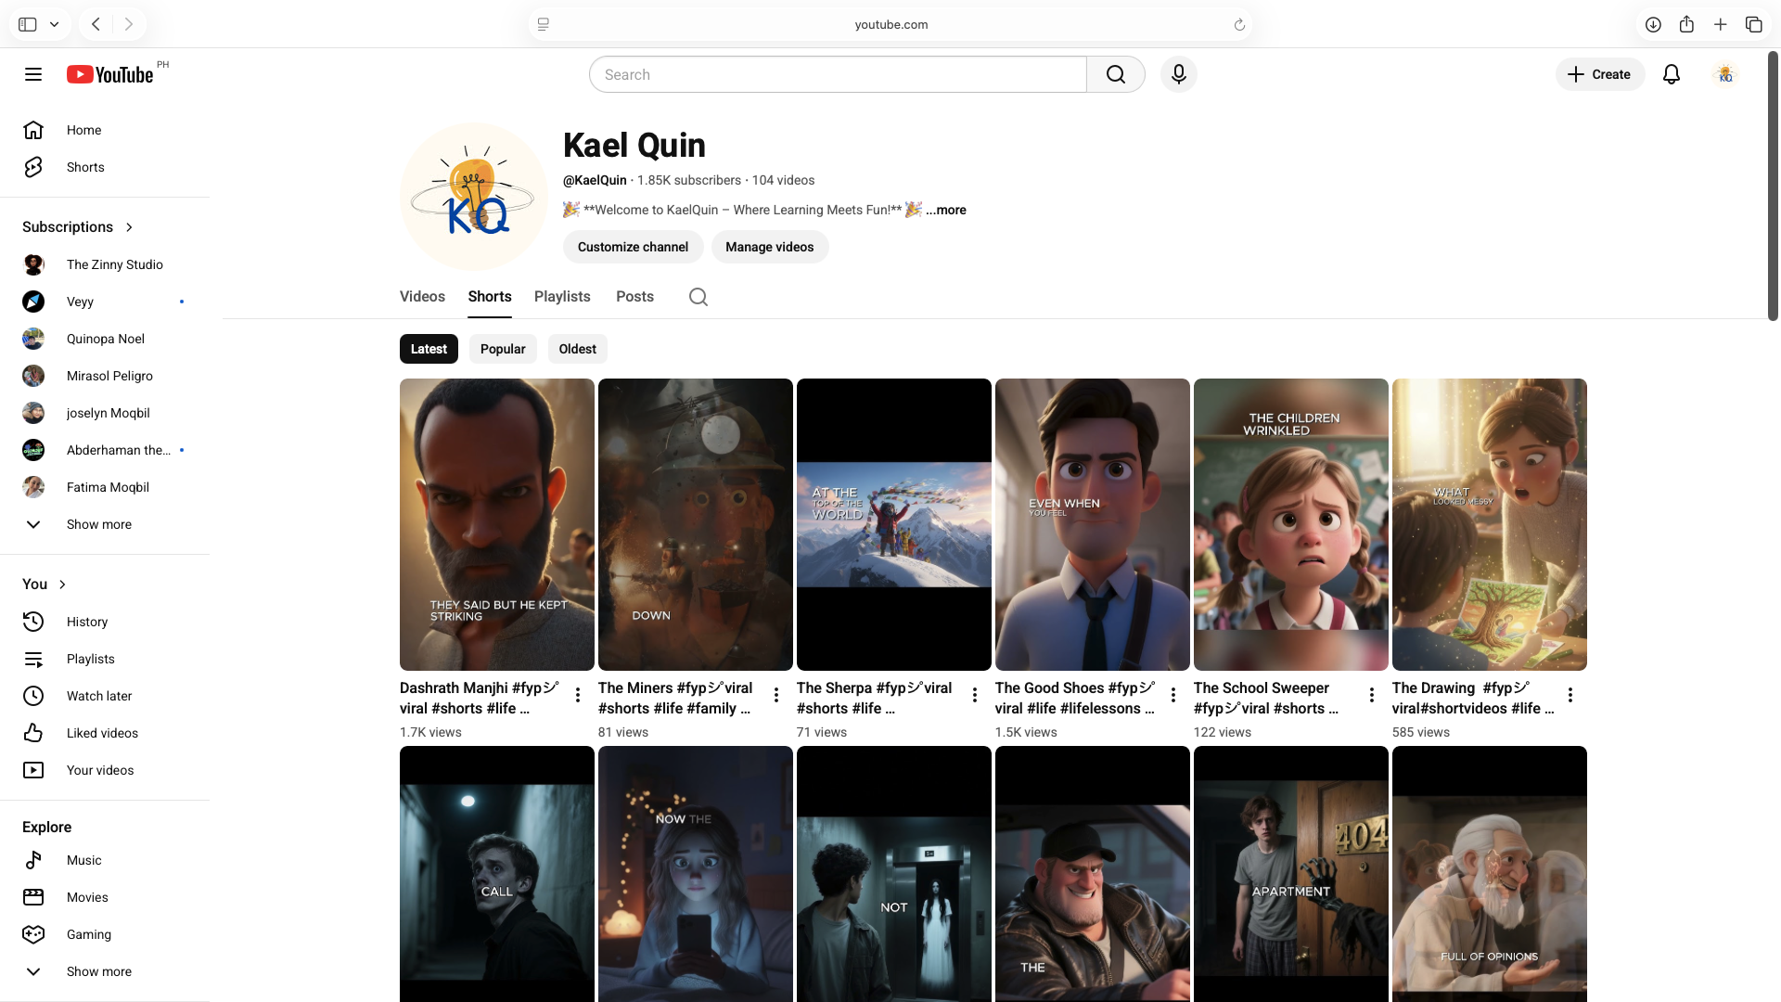Image resolution: width=1781 pixels, height=1002 pixels.
Task: Open the hamburger guide menu
Action: pyautogui.click(x=33, y=74)
